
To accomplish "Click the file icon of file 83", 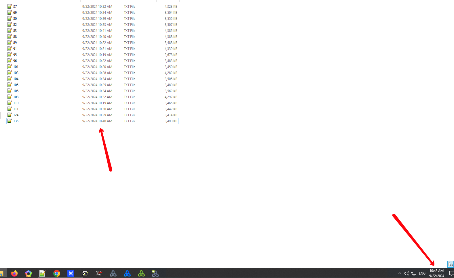I will 10,30.
